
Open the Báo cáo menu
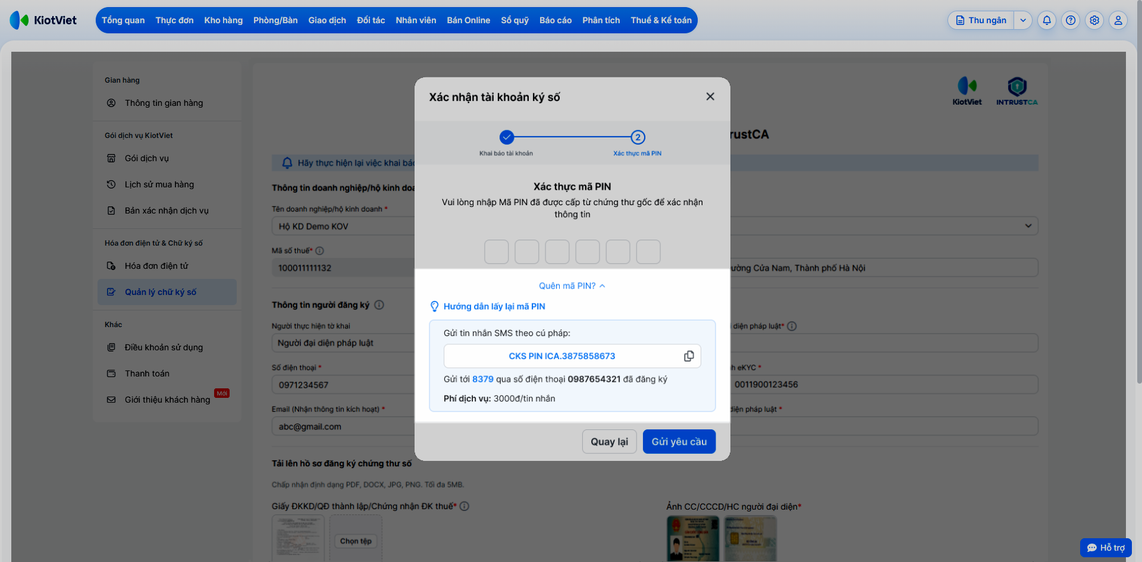(556, 20)
